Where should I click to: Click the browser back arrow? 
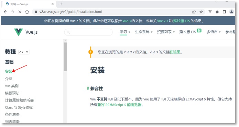(x=6, y=12)
